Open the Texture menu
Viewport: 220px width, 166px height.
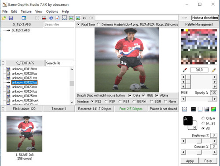(26, 11)
